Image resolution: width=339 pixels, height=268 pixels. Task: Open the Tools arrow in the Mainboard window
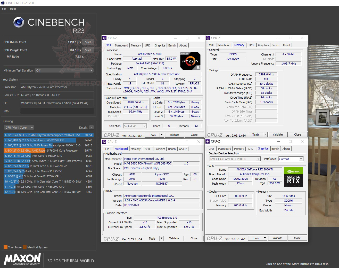click(x=161, y=238)
